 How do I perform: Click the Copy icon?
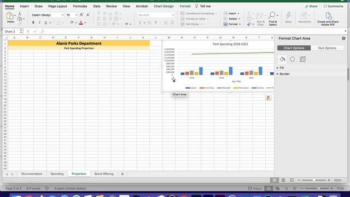(x=20, y=19)
